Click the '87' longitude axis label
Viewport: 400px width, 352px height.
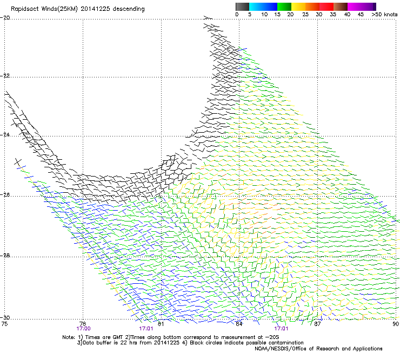tap(317, 324)
